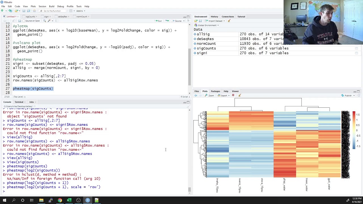The image size is (363, 204).
Task: Go to previous plot arrow
Action: point(196,95)
